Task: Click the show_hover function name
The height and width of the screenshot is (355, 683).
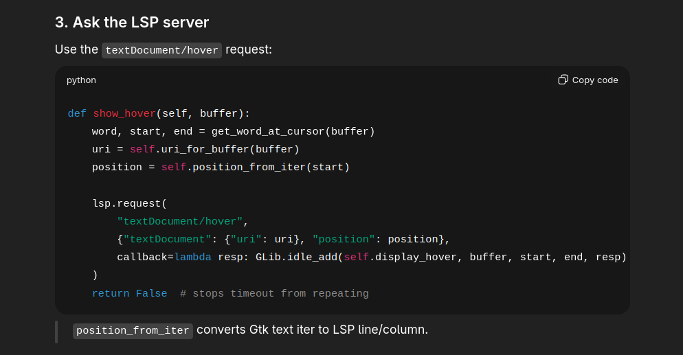Action: click(x=124, y=114)
